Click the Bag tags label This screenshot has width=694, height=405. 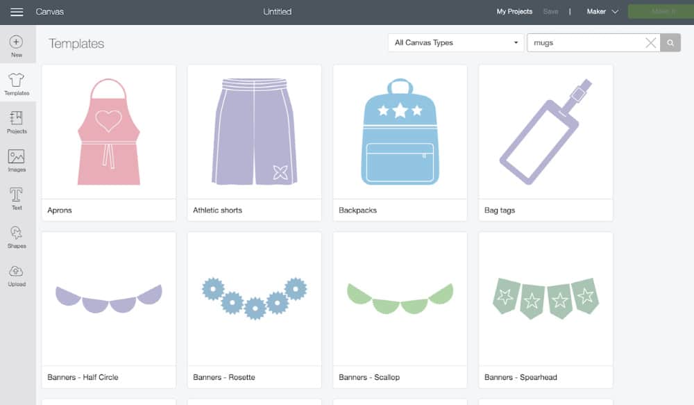[500, 210]
